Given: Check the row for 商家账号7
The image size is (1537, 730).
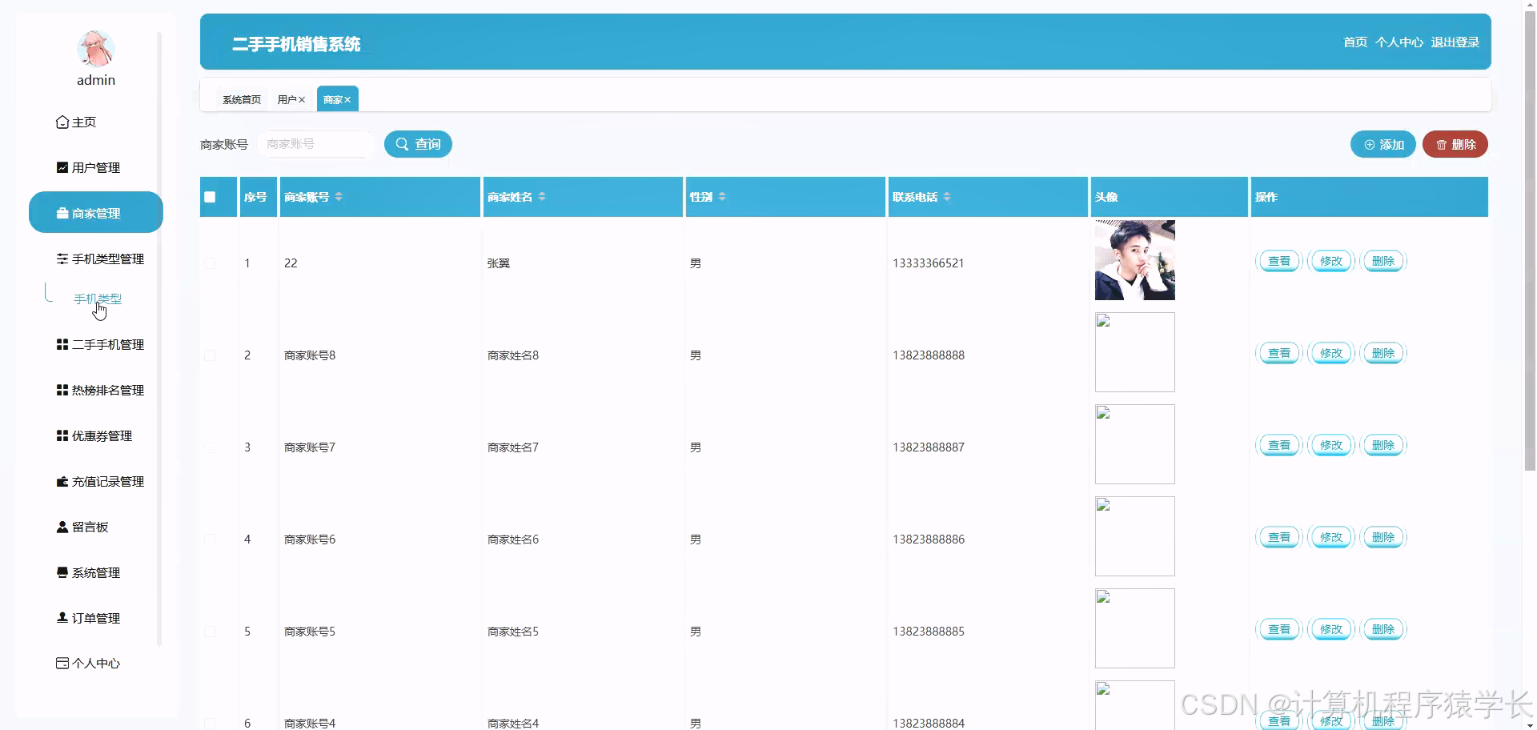Looking at the screenshot, I should pyautogui.click(x=210, y=447).
